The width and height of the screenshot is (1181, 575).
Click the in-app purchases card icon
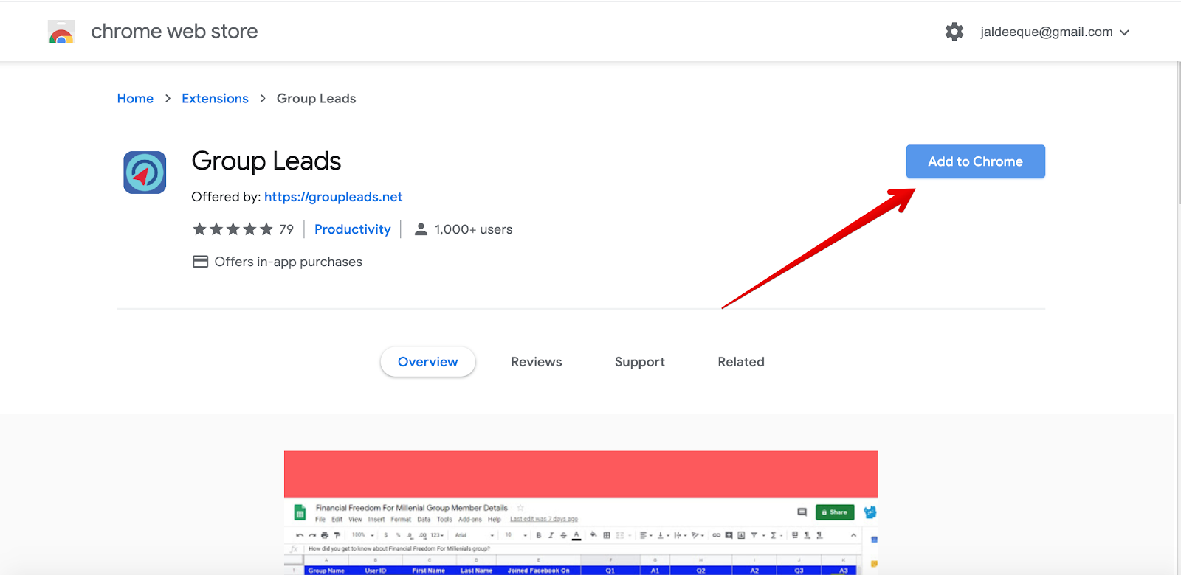[x=200, y=262]
